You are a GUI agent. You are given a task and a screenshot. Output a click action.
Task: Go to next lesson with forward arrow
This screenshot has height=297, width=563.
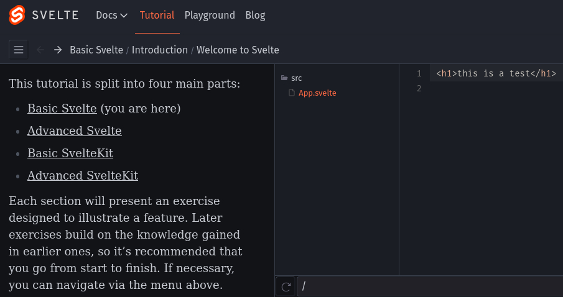tap(58, 50)
